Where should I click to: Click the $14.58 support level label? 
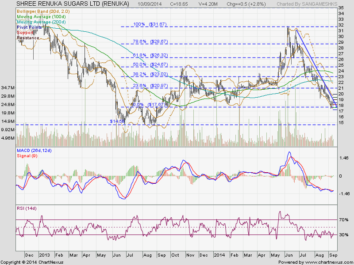(117, 121)
